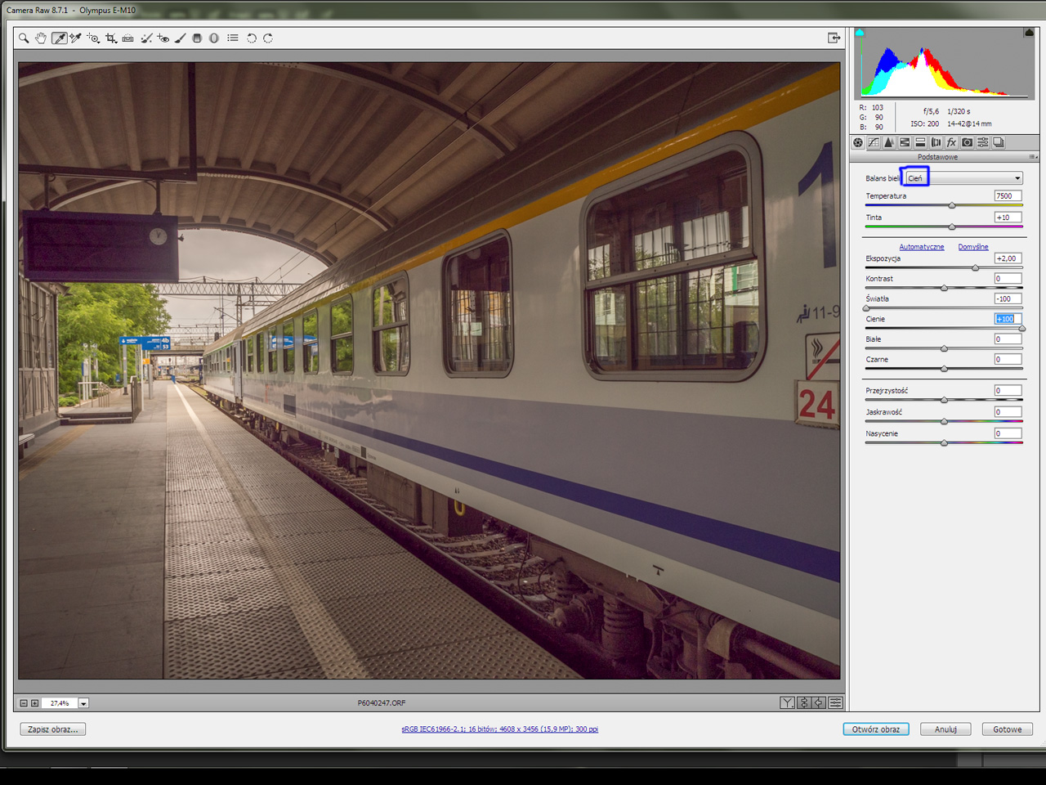
Task: Click the Otwórz obraz button
Action: point(876,729)
